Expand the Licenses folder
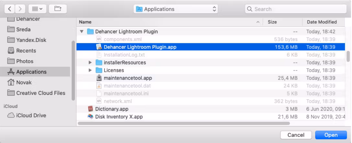 [x=90, y=70]
